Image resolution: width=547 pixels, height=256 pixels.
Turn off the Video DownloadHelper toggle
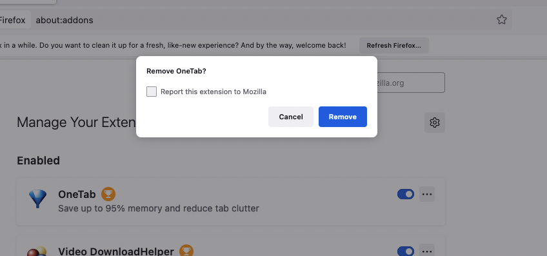pos(406,251)
